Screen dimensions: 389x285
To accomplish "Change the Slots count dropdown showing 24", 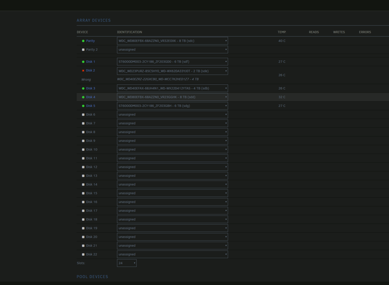I will (x=127, y=263).
